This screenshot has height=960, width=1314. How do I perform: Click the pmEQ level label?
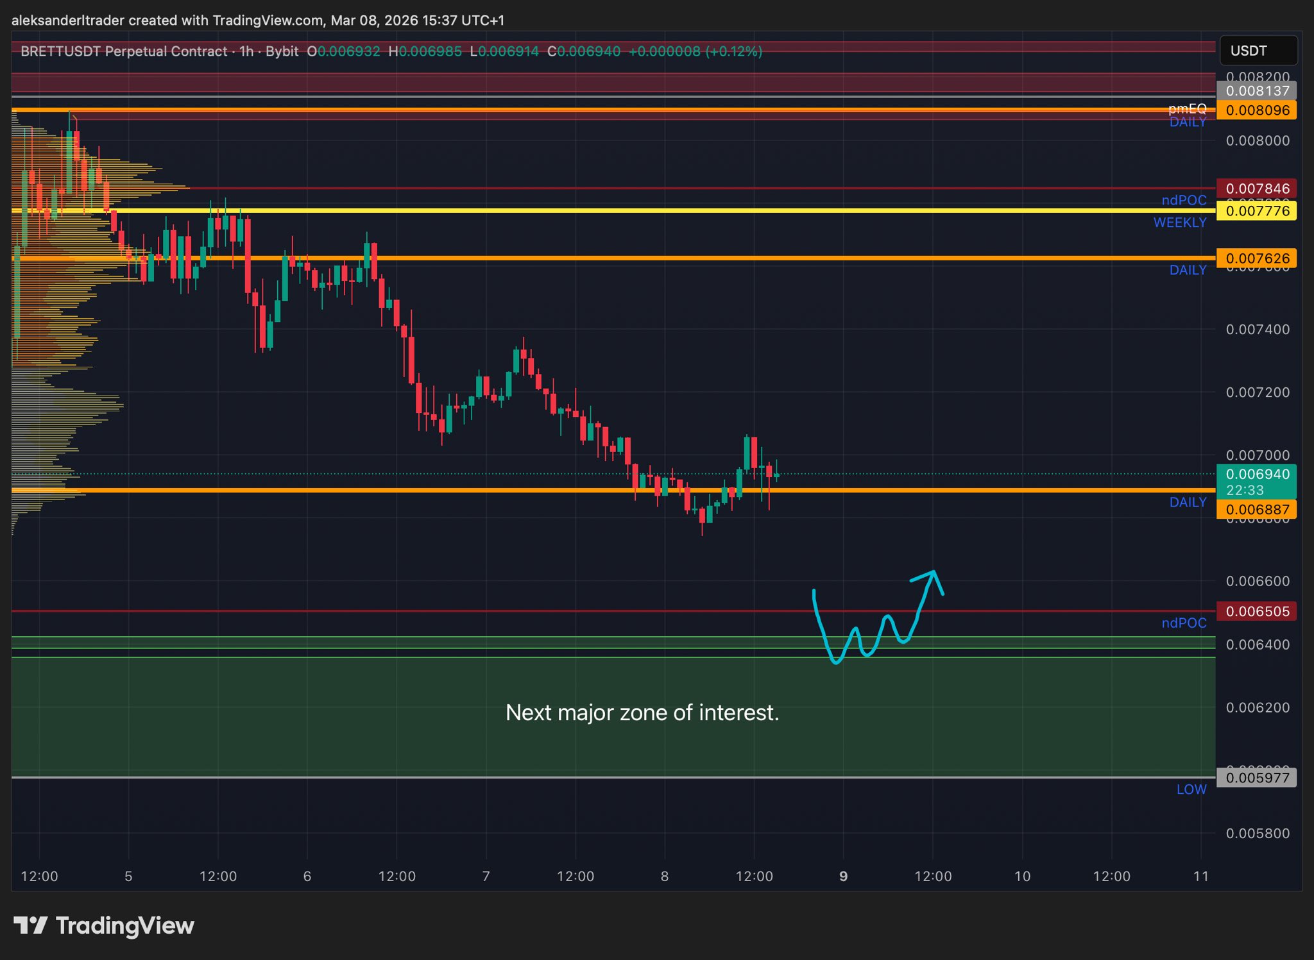[x=1187, y=108]
